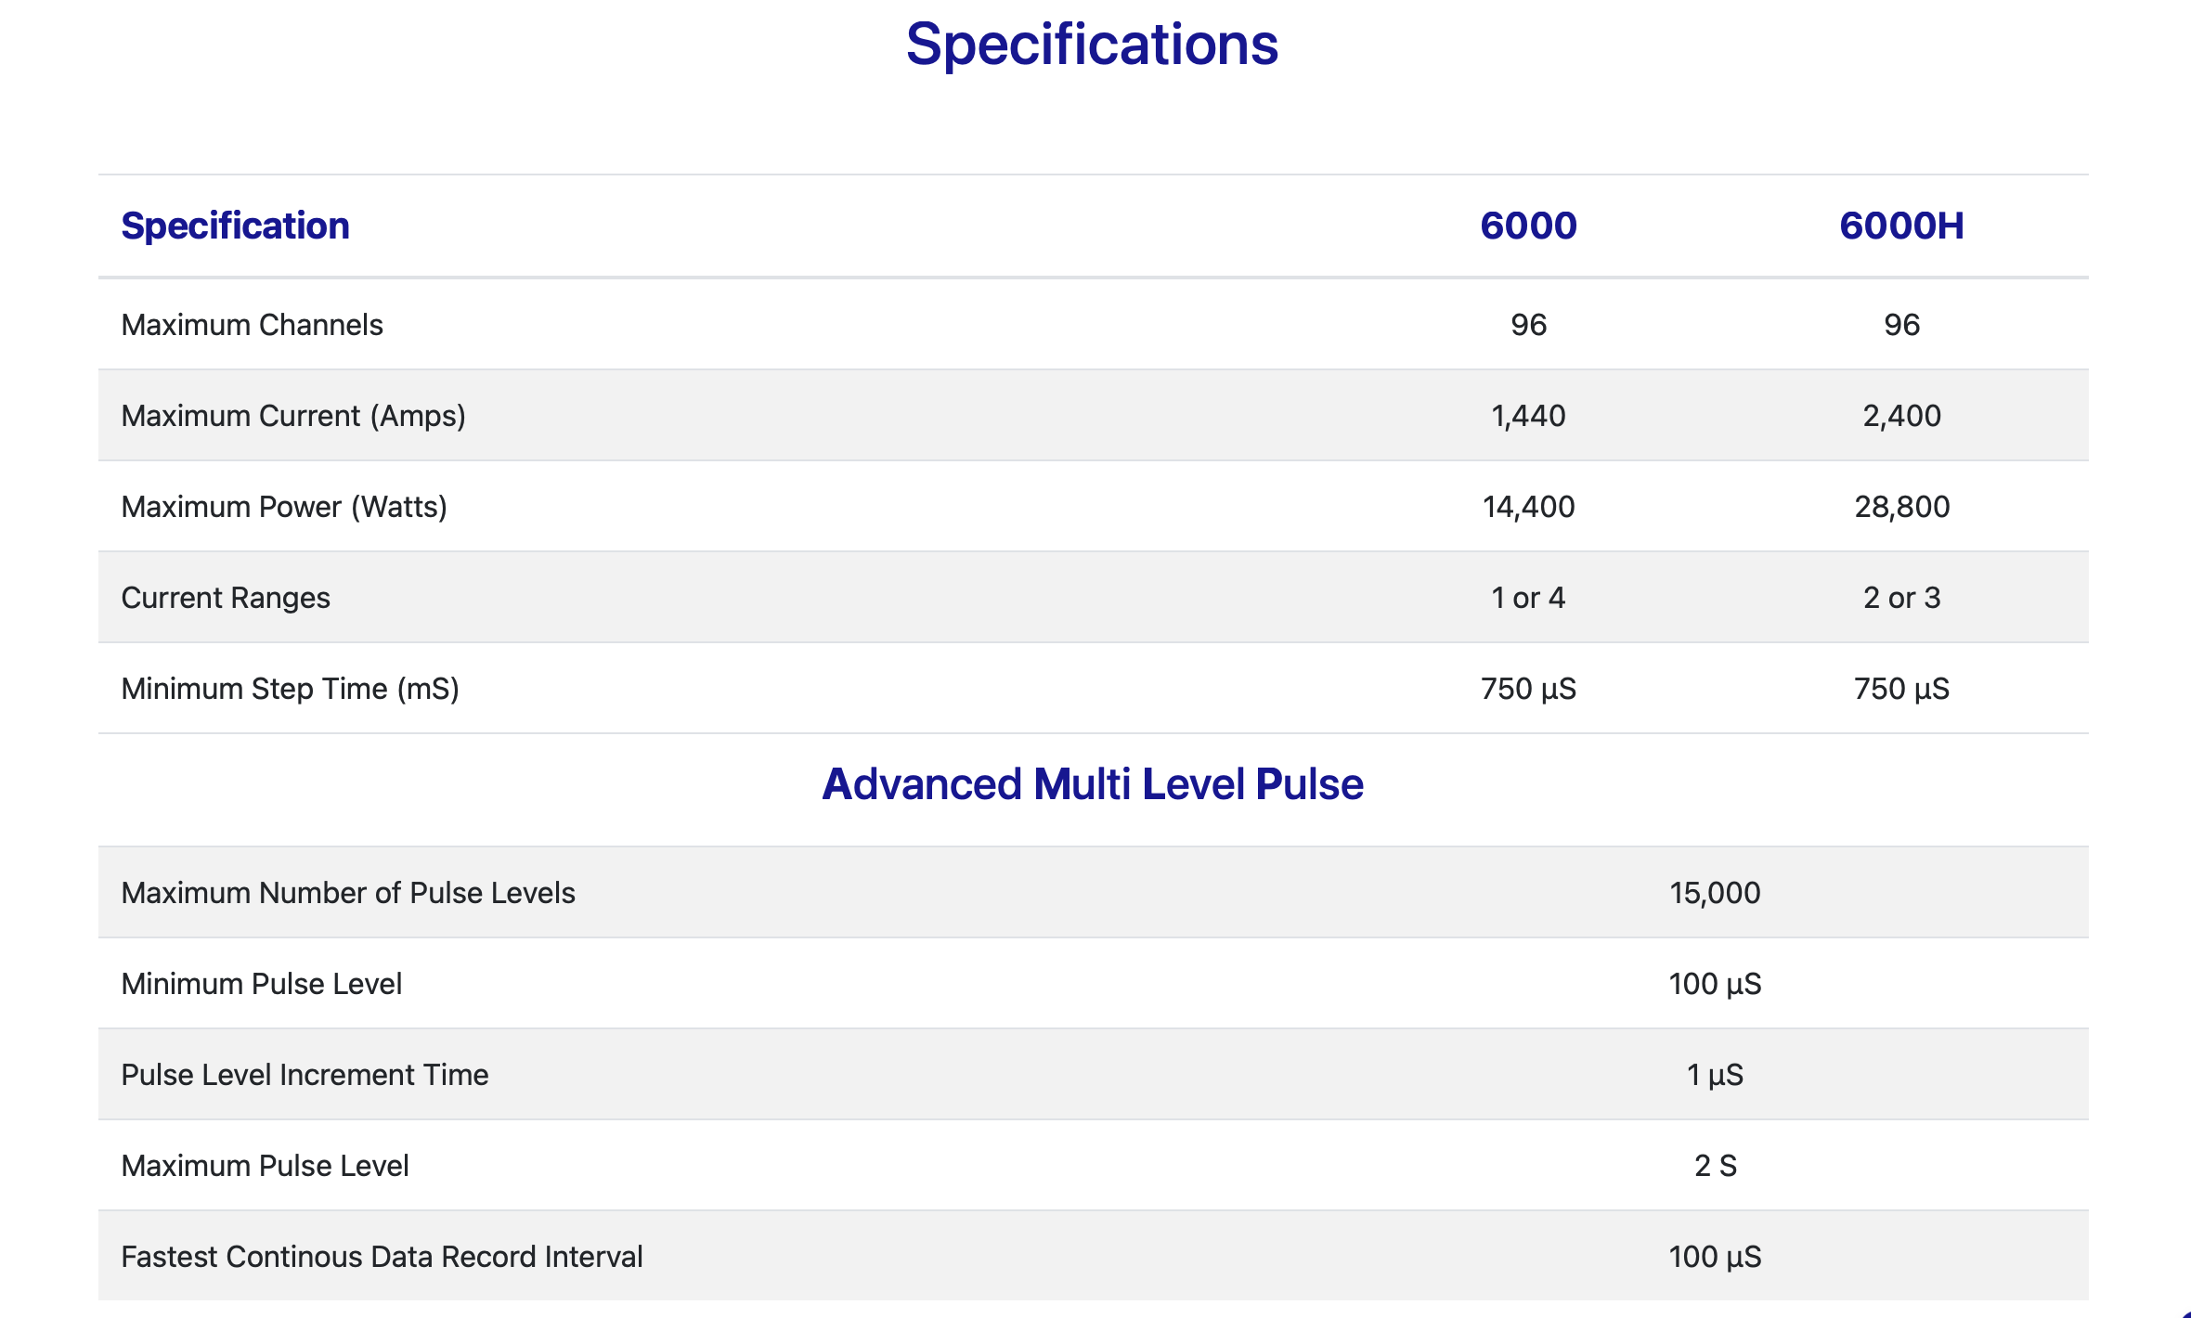Select Fastest Continous Data Record Interval label

click(382, 1257)
